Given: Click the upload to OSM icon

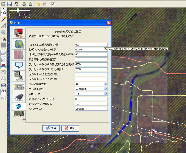Looking at the screenshot, I should (31, 4).
